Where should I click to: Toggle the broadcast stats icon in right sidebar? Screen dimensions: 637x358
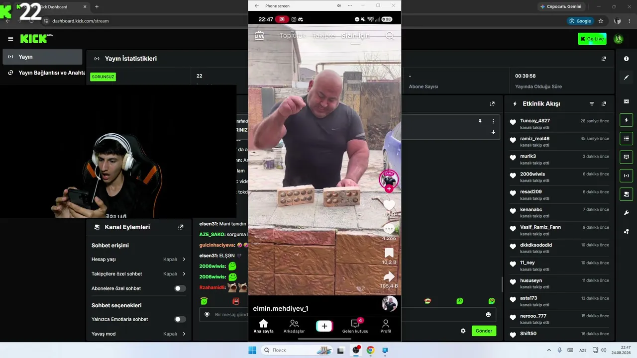626,176
